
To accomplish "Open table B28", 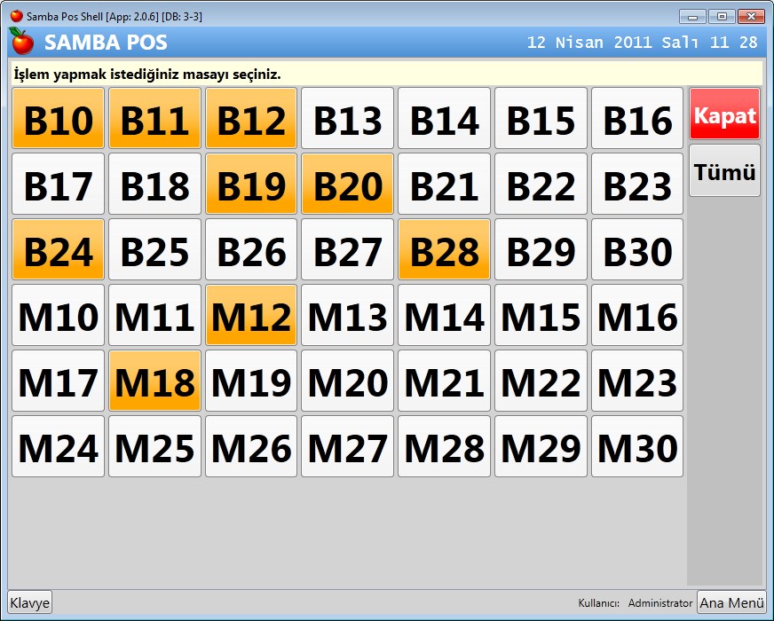I will [x=444, y=250].
